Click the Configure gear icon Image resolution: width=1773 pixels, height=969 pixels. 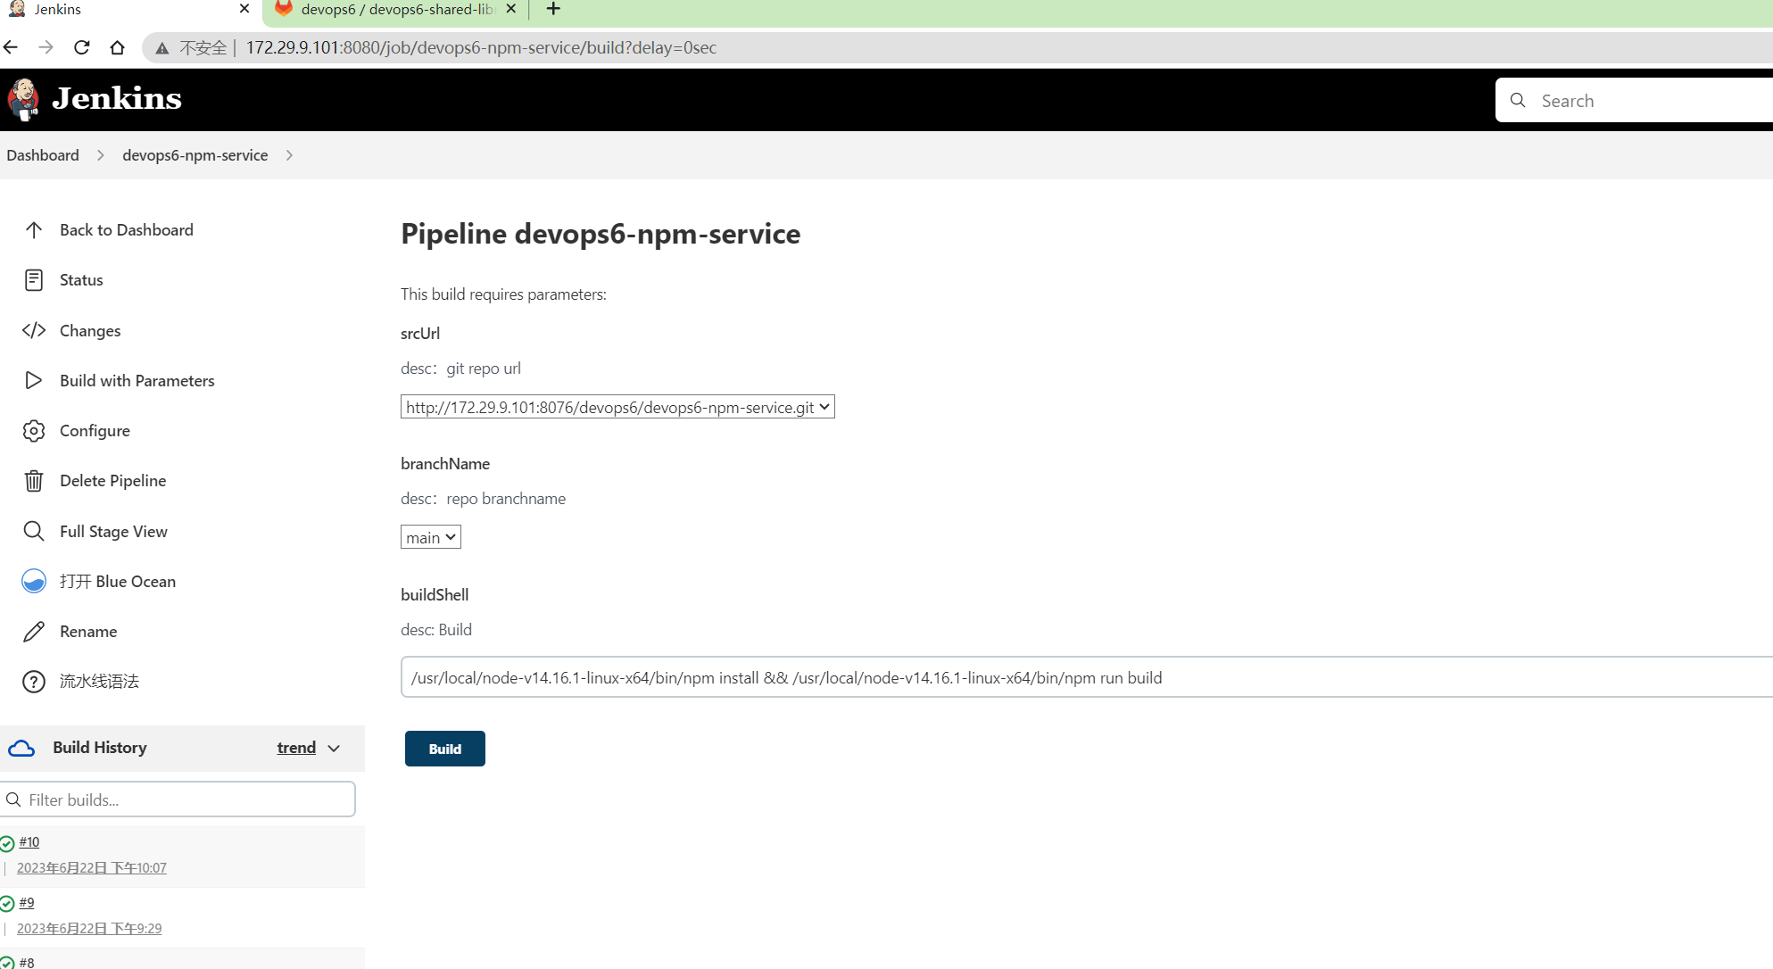tap(34, 431)
